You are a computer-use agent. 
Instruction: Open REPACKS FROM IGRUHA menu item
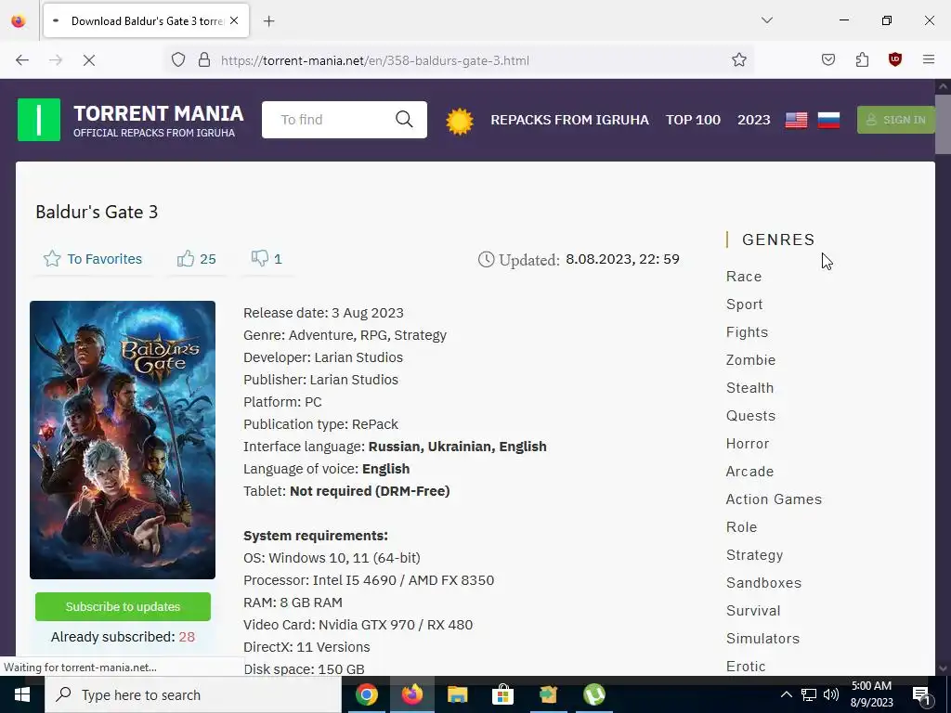coord(569,120)
